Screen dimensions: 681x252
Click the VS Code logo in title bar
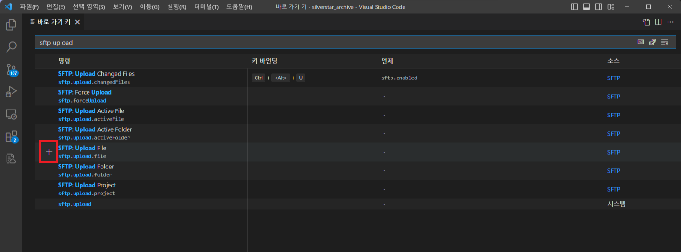coord(8,7)
